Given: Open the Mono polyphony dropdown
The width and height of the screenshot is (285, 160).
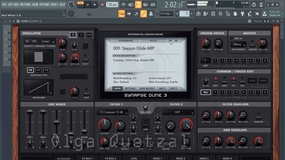Looking at the screenshot, I should (238, 44).
